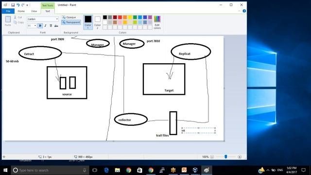Click the zoom slider handle

point(225,157)
